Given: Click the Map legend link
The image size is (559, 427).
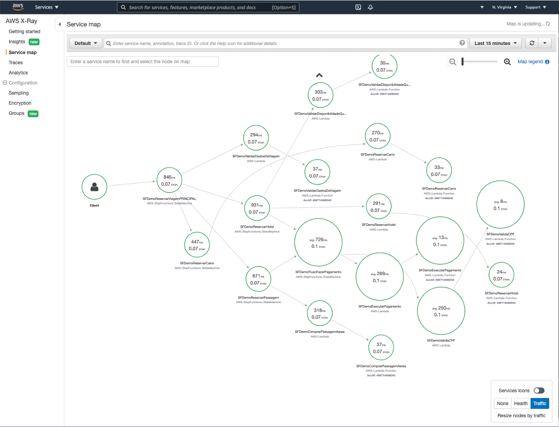Looking at the screenshot, I should point(530,62).
